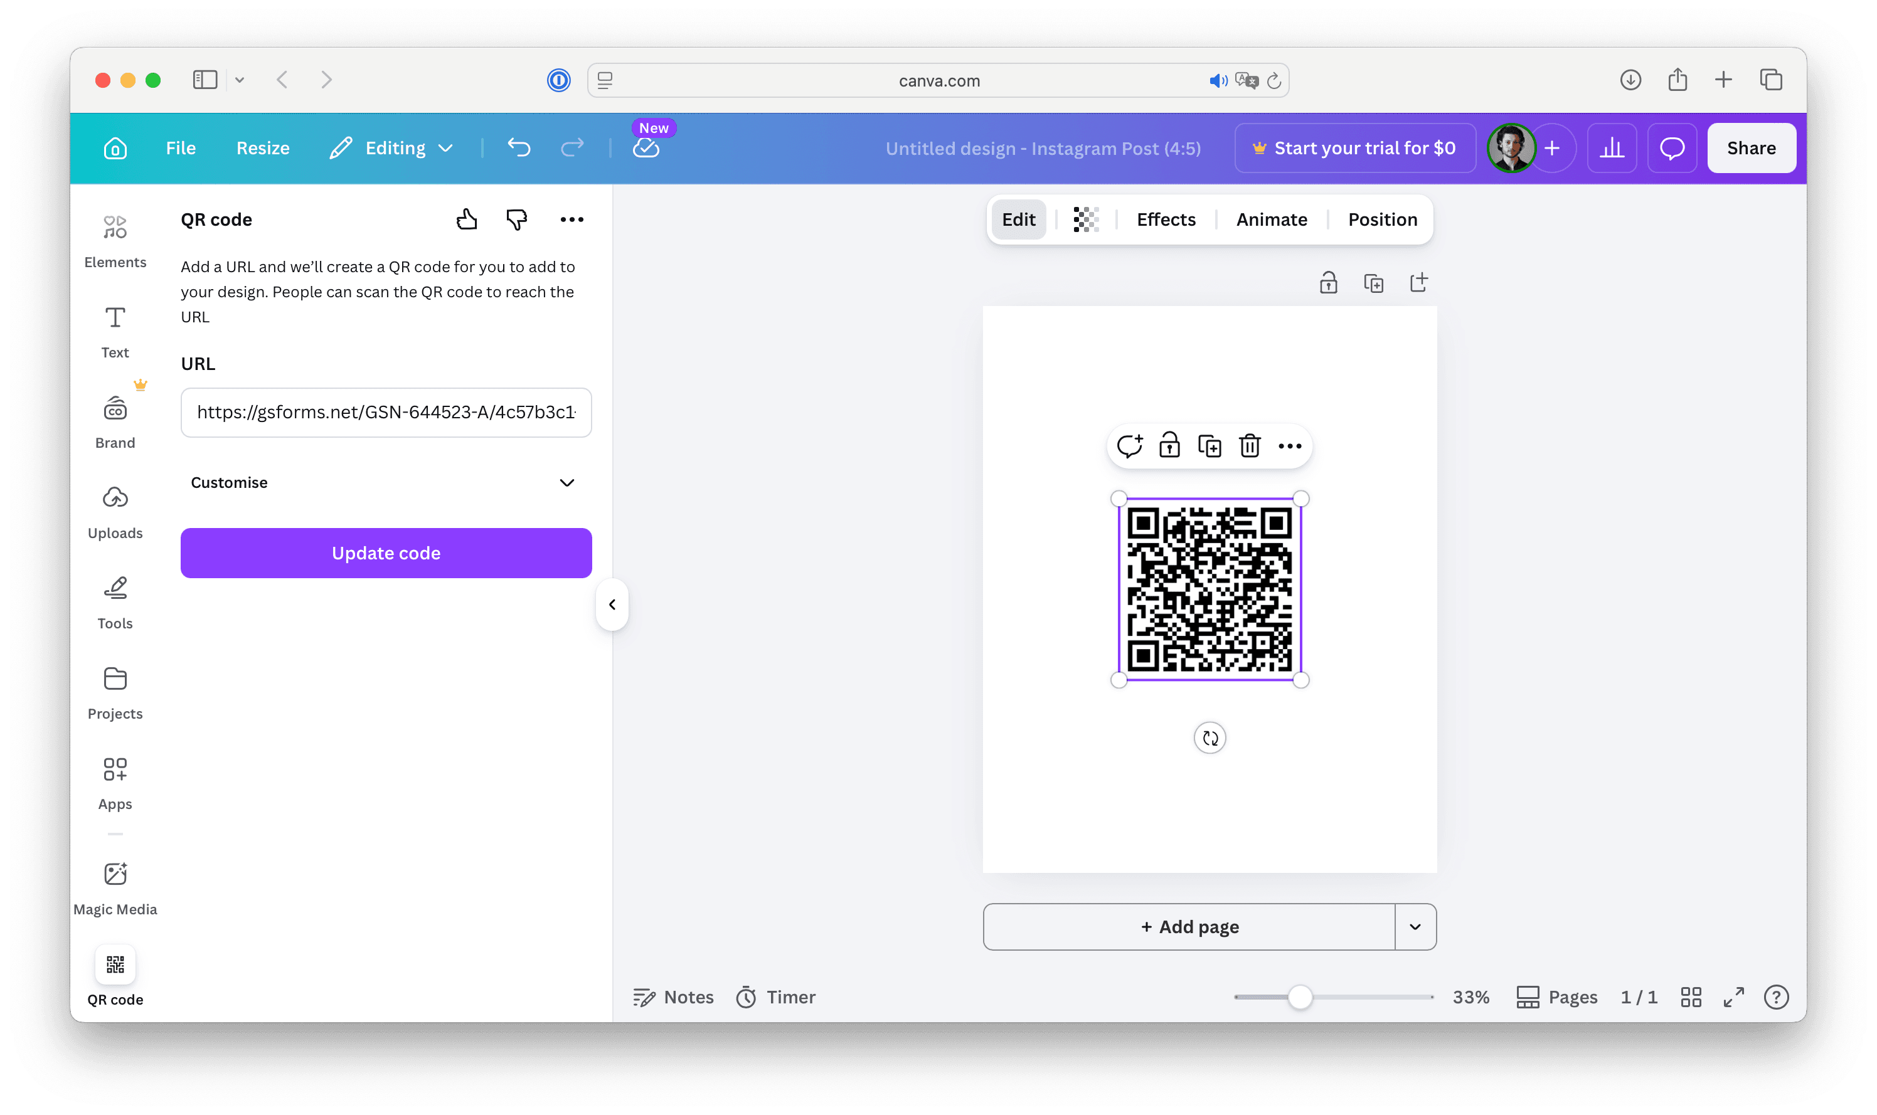Delete the selected QR code
Viewport: 1877px width, 1115px height.
point(1249,447)
